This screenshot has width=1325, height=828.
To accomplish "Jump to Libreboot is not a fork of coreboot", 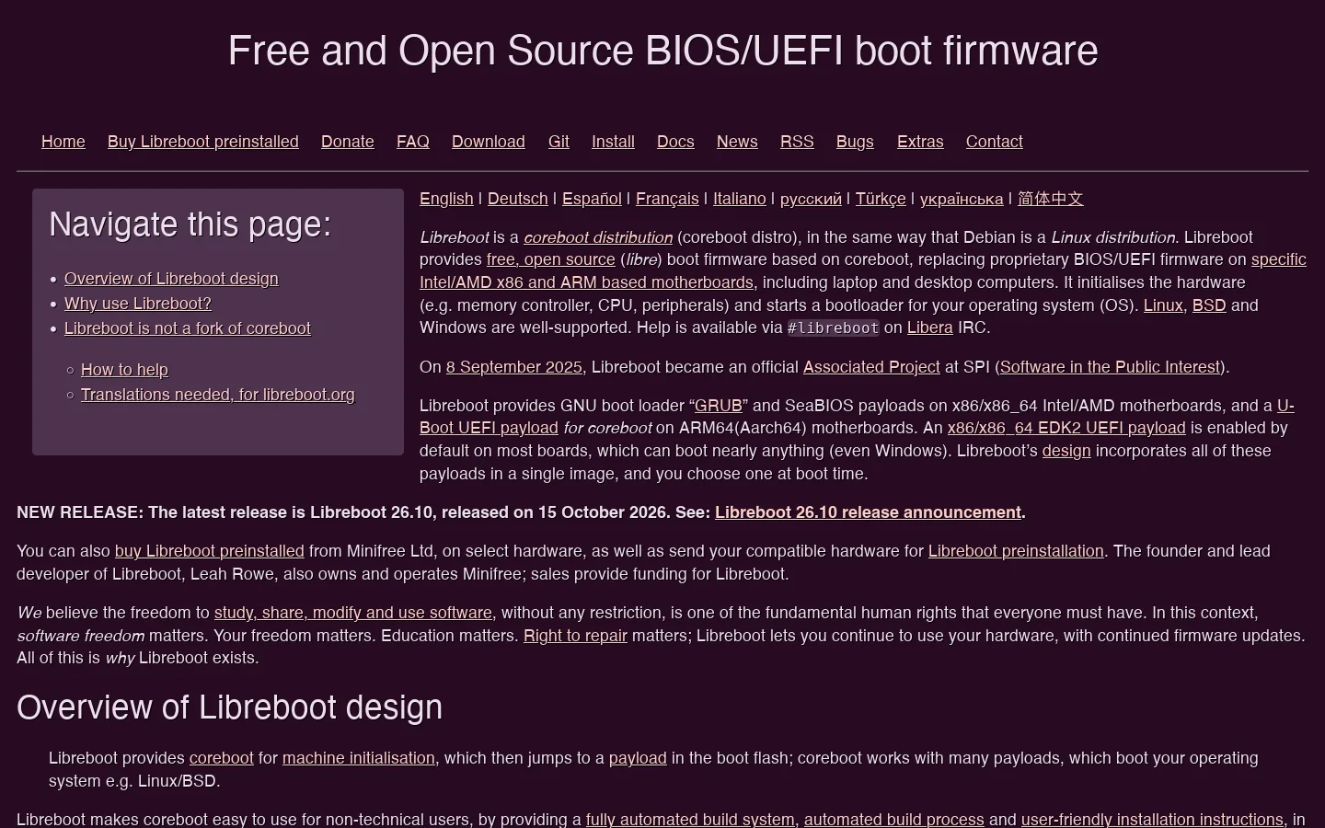I will 188,328.
